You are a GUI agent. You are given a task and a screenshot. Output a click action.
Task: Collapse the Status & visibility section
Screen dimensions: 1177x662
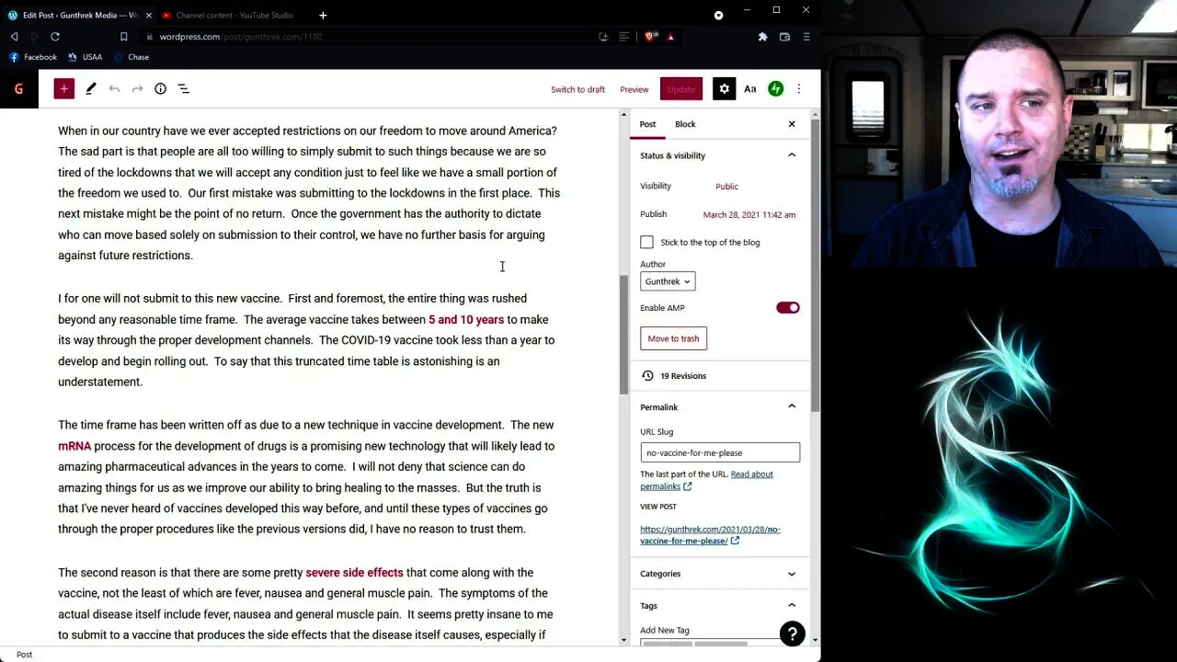pos(792,155)
